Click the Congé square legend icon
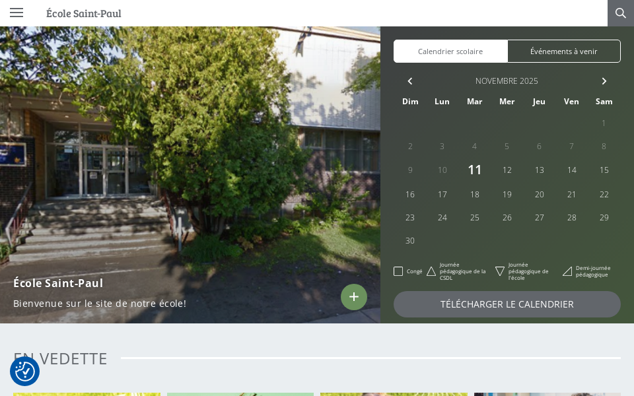The image size is (634, 396). point(398,271)
